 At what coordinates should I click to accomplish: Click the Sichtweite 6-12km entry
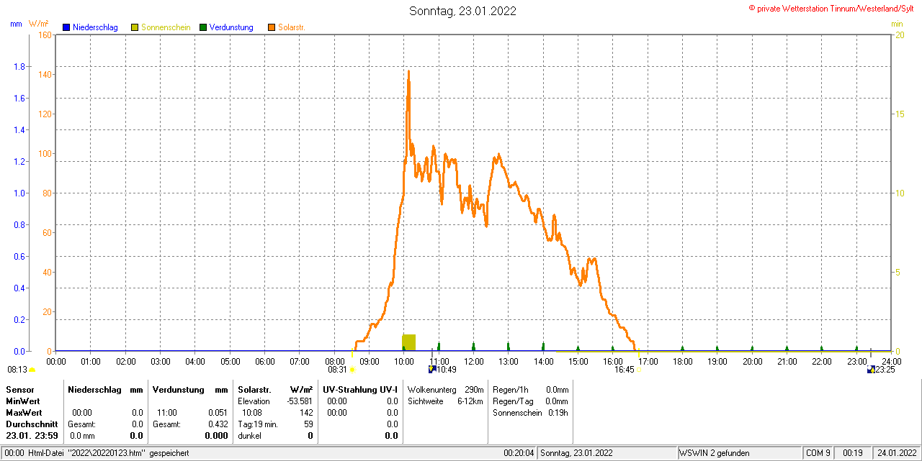(x=445, y=401)
